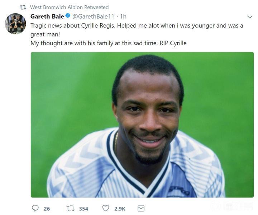Click the reply speech bubble icon
Viewport: 258px width, 215px height.
35,208
